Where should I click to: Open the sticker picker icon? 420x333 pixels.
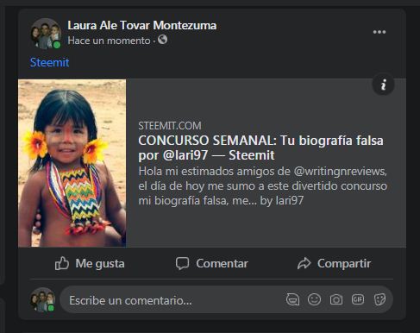click(379, 299)
